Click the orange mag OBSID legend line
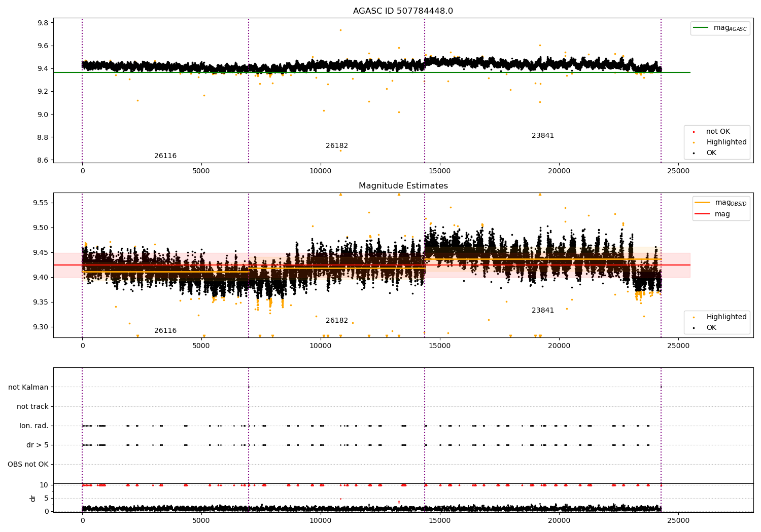This screenshot has height=532, width=761. pos(703,203)
